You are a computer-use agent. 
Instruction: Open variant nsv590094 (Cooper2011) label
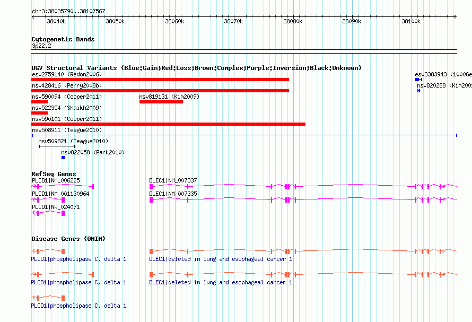(x=67, y=97)
